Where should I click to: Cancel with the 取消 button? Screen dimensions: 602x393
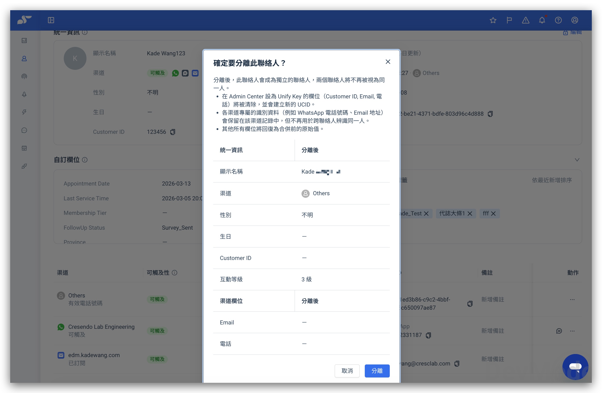(x=347, y=371)
